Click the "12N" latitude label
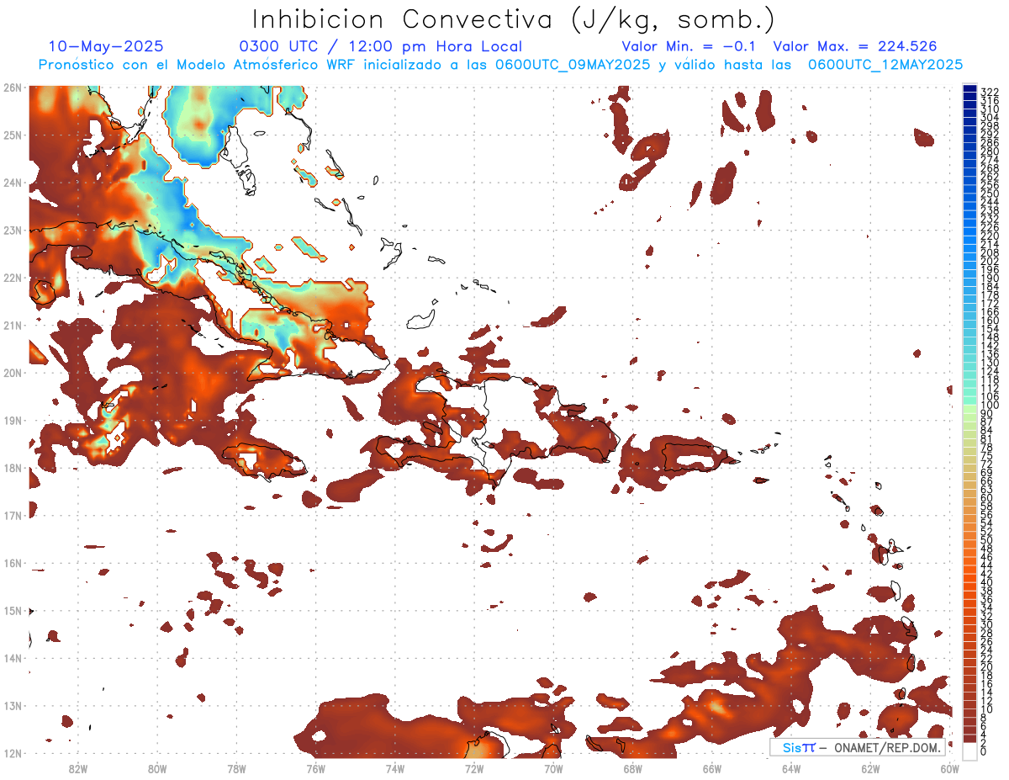 coord(12,753)
